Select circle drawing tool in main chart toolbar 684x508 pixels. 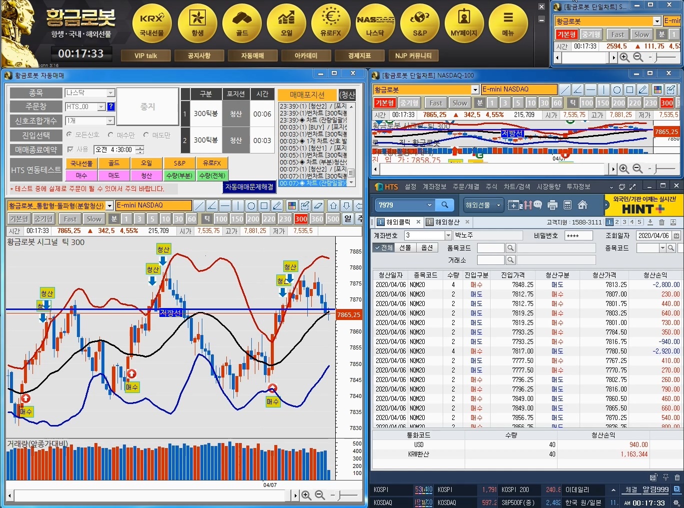tap(251, 205)
